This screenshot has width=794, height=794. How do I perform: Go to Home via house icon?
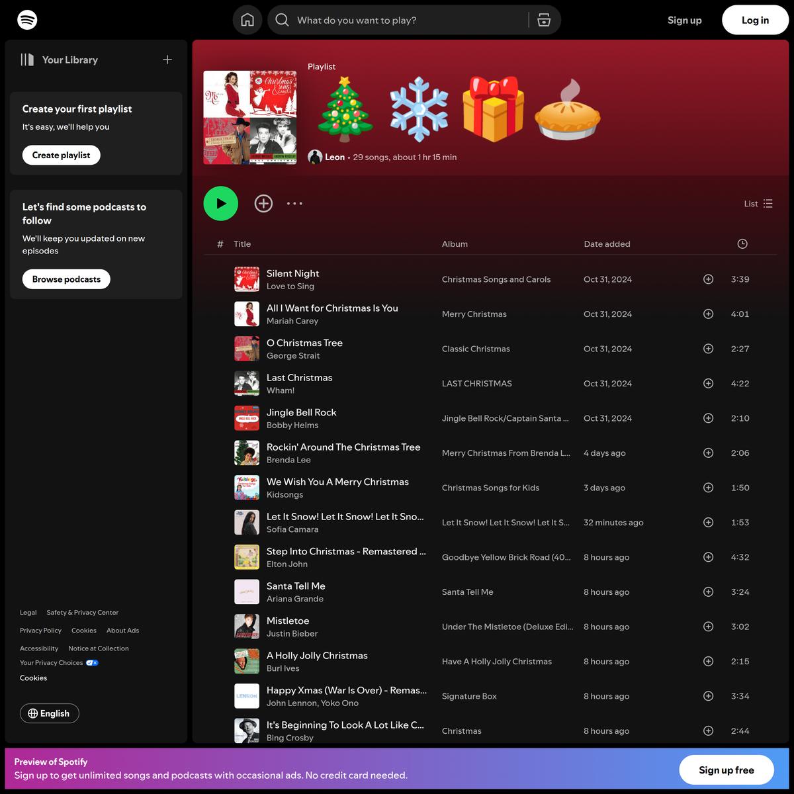[247, 20]
